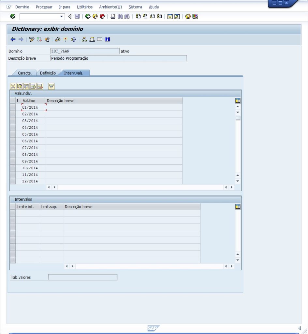Click the Print icon in toolbar
The height and width of the screenshot is (334, 308).
tap(113, 16)
